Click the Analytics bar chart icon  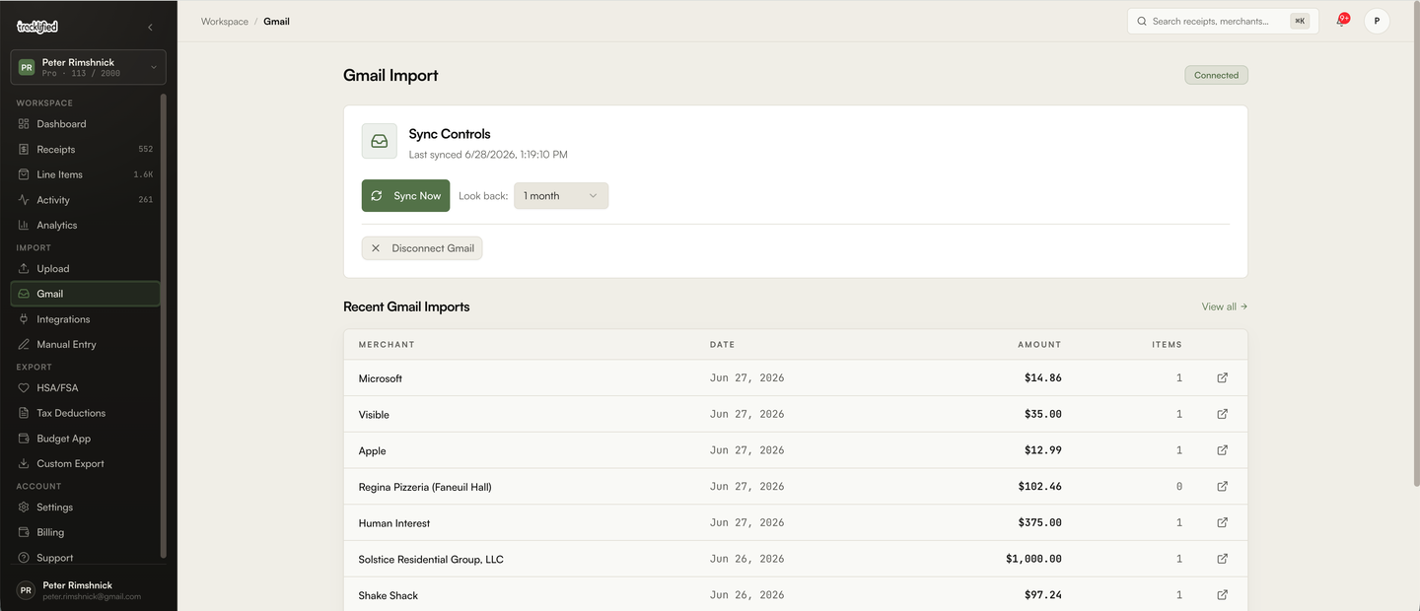[x=24, y=226]
